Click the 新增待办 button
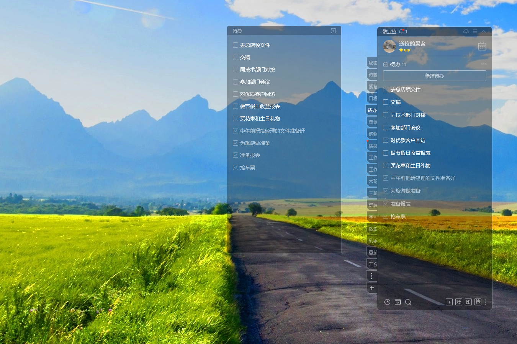 434,76
